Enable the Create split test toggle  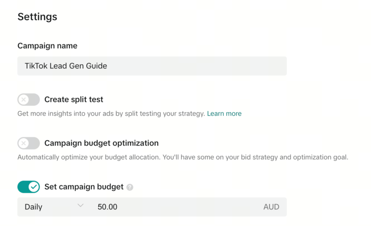pos(29,99)
